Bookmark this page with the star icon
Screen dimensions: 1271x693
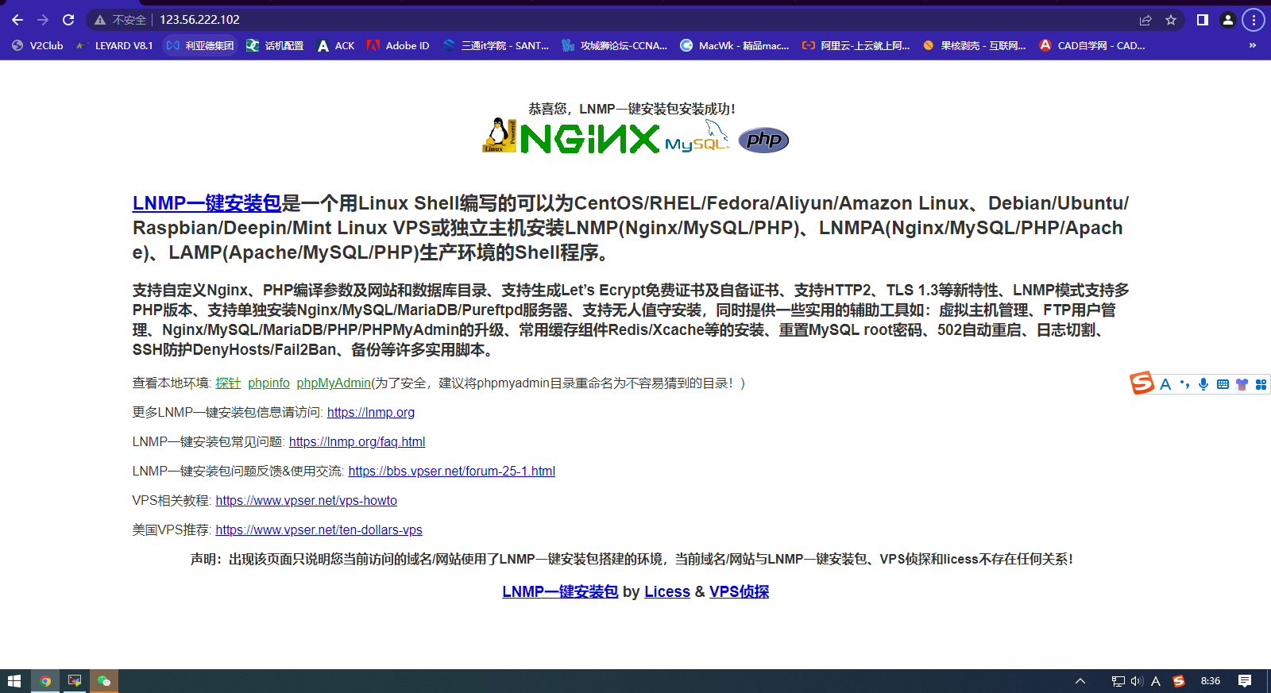pos(1171,20)
